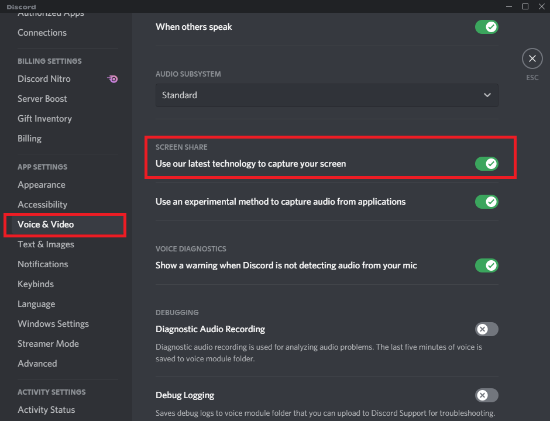
Task: Open the Gift Inventory page
Action: (44, 118)
